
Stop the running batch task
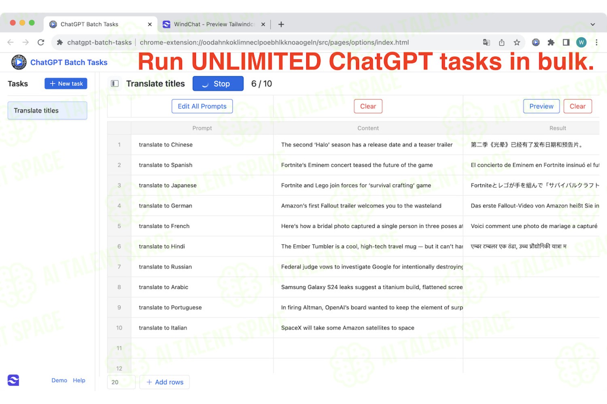pos(218,84)
